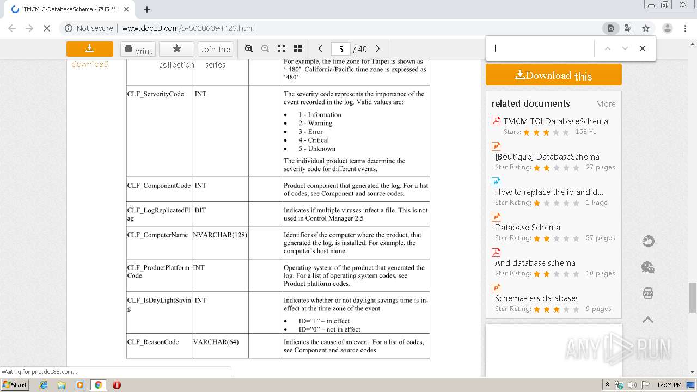Switch to thumbnail grid view
This screenshot has width=697, height=392.
tap(298, 48)
